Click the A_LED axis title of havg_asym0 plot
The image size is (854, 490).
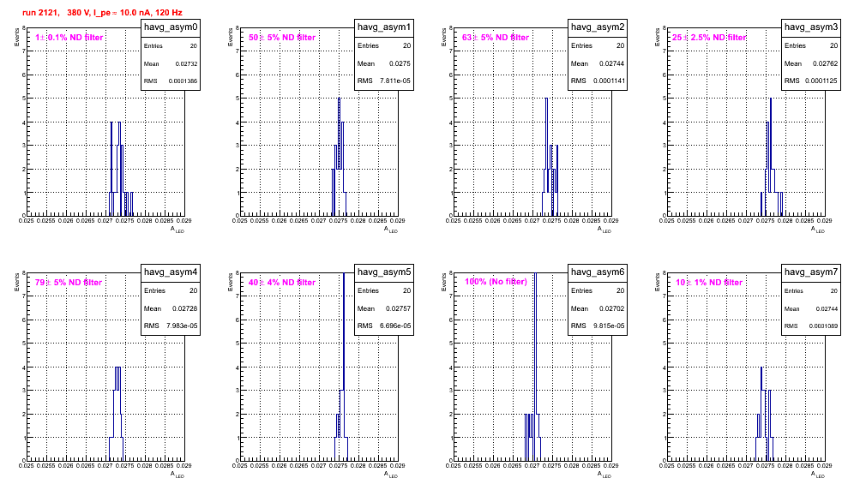(177, 230)
